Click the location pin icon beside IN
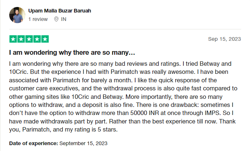Screen dimensions: 250x151 56,19
